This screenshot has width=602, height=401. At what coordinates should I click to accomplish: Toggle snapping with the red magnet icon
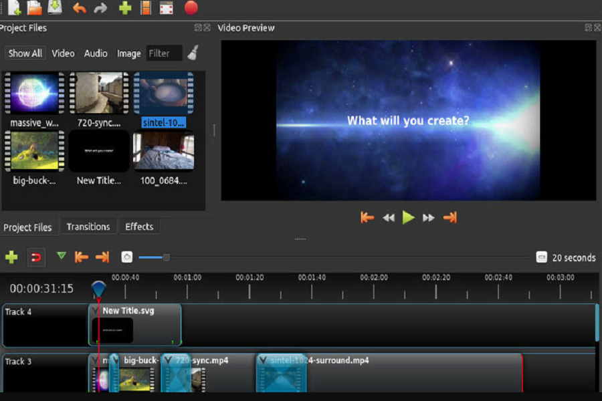pos(36,257)
